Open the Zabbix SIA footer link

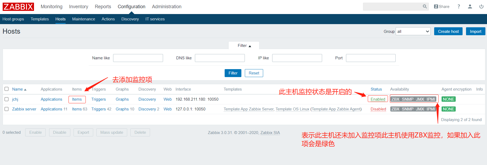point(270,133)
